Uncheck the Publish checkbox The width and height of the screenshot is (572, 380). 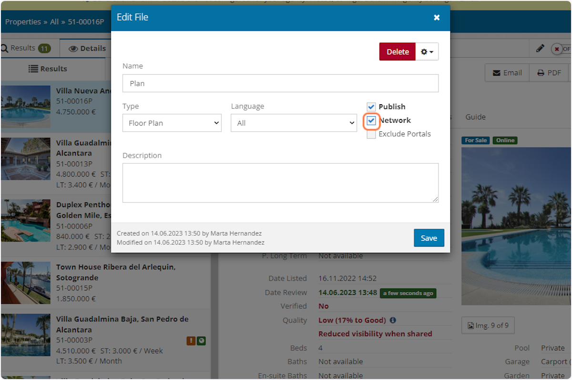[371, 107]
